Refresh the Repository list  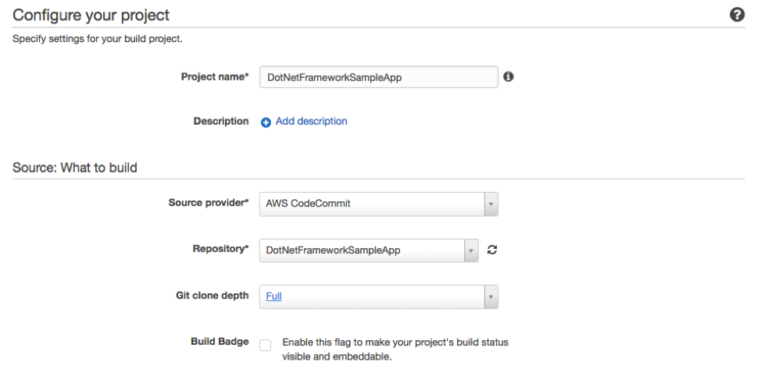pos(492,250)
